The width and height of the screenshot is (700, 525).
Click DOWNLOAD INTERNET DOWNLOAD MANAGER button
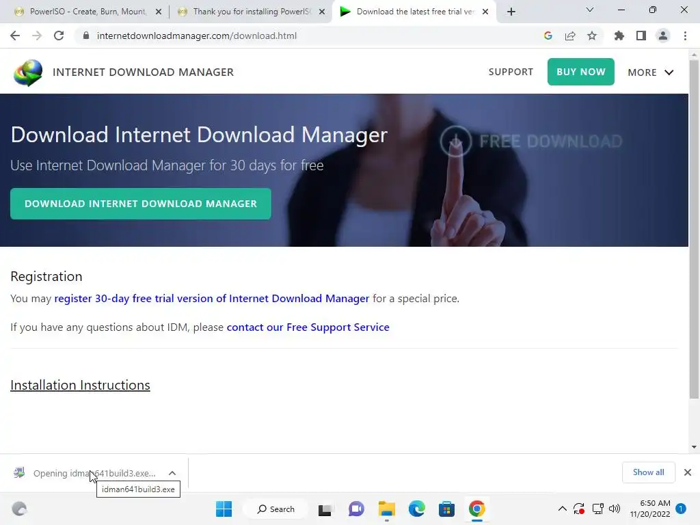[x=141, y=204]
